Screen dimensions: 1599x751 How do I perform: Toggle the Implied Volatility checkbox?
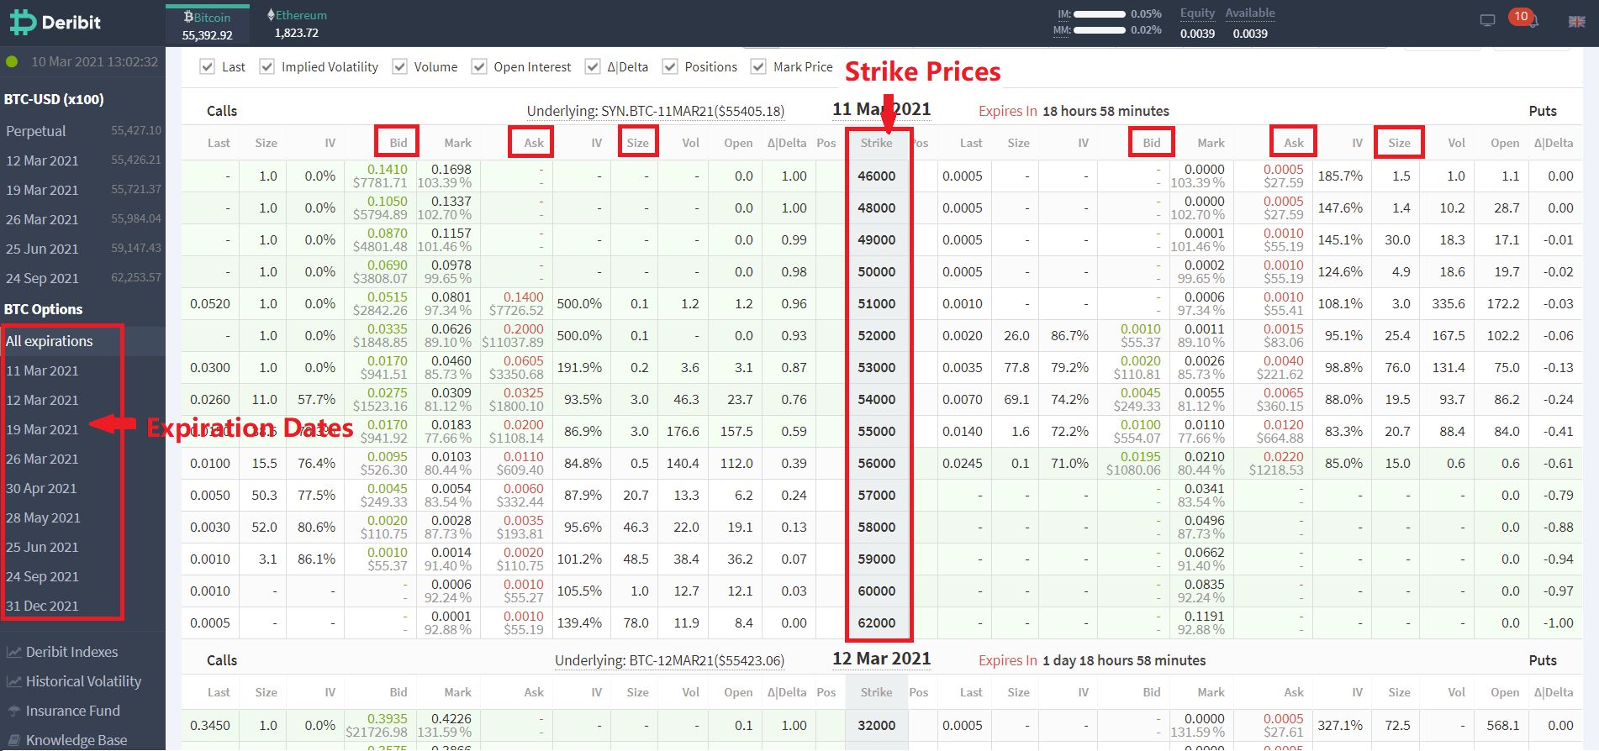(x=266, y=67)
